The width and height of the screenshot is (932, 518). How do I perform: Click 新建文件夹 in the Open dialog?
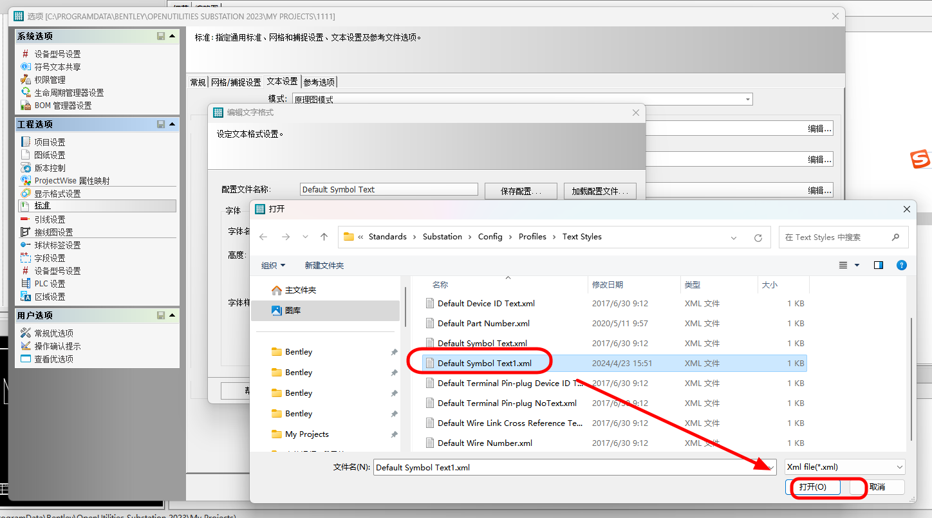(324, 265)
